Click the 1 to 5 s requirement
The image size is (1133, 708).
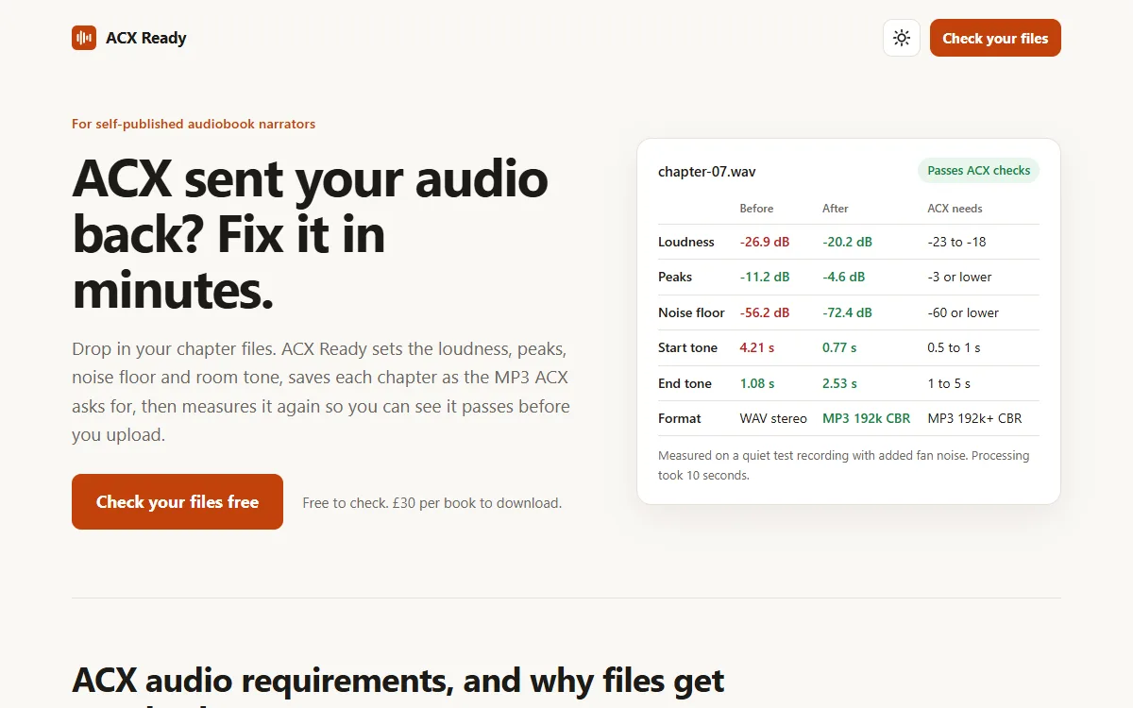pyautogui.click(x=949, y=383)
